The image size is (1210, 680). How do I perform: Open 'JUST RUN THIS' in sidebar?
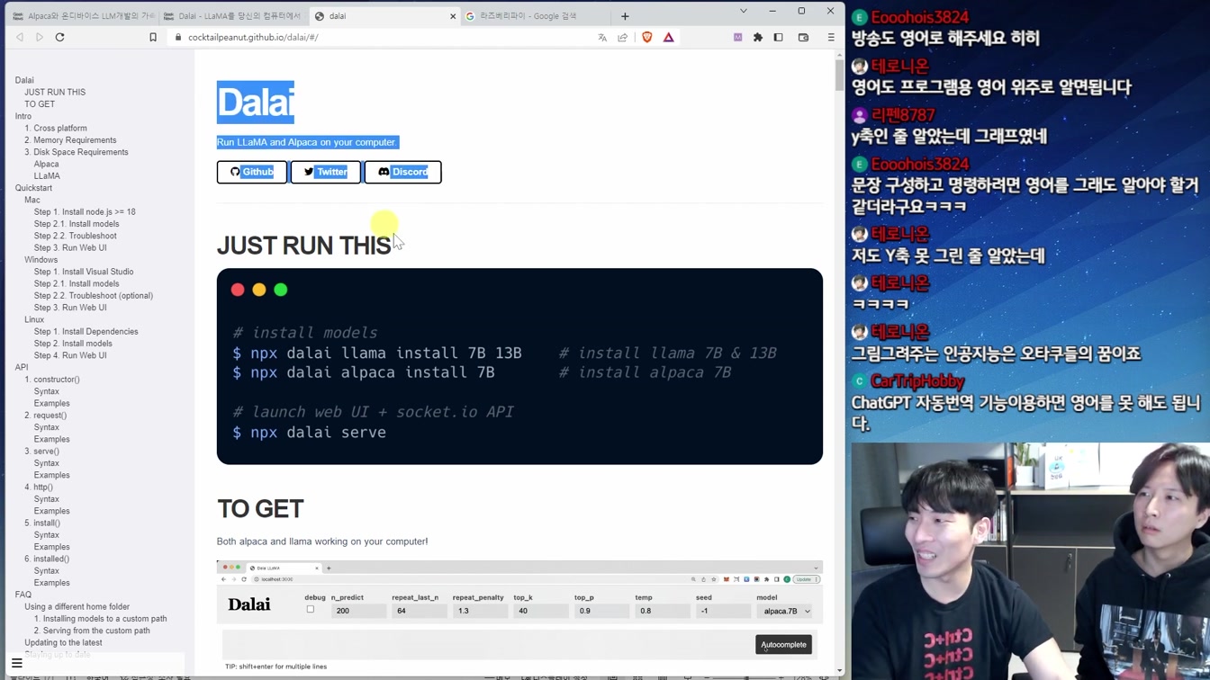pyautogui.click(x=55, y=92)
